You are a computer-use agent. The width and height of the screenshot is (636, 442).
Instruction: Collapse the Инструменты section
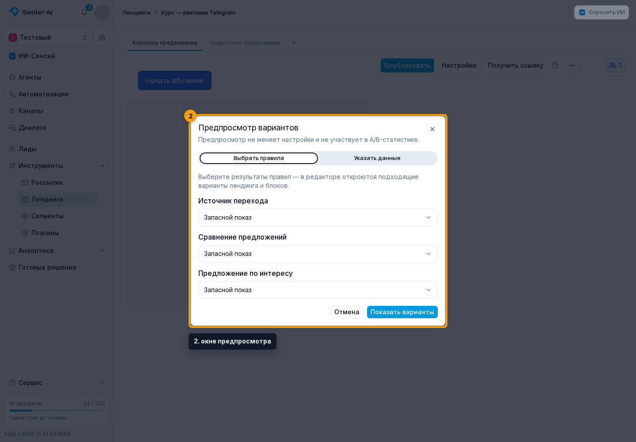(57, 166)
